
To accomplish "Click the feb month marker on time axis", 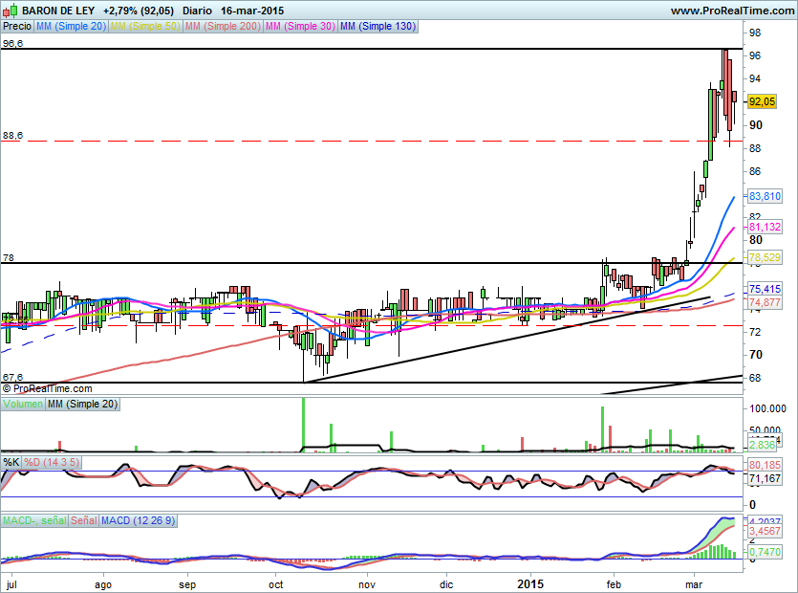I will (x=614, y=584).
